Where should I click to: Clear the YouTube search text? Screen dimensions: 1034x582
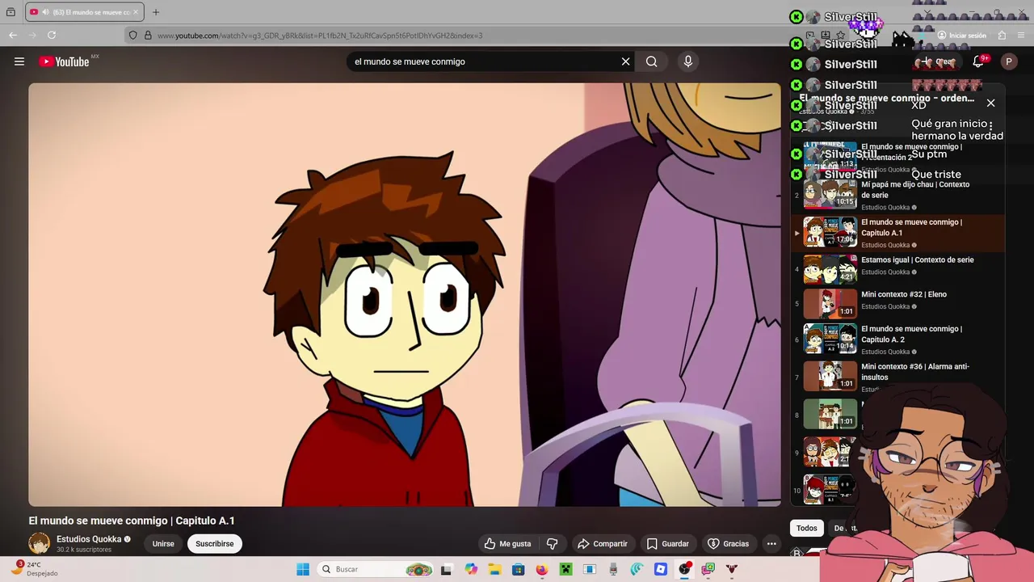click(625, 61)
